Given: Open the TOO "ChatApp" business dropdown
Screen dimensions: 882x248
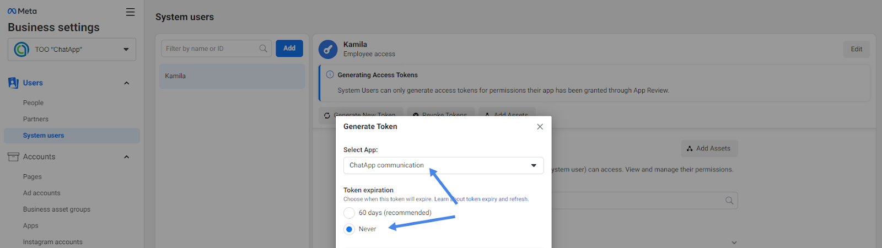Looking at the screenshot, I should (x=72, y=50).
